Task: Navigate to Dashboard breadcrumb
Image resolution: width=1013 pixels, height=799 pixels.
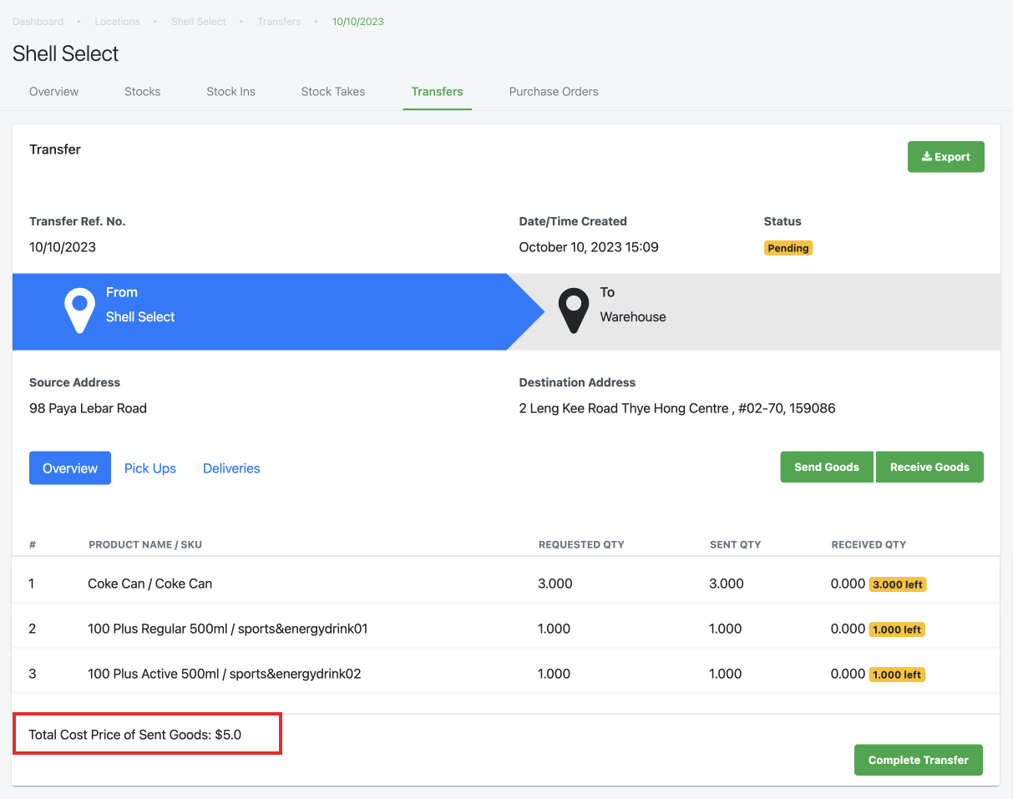Action: tap(38, 22)
